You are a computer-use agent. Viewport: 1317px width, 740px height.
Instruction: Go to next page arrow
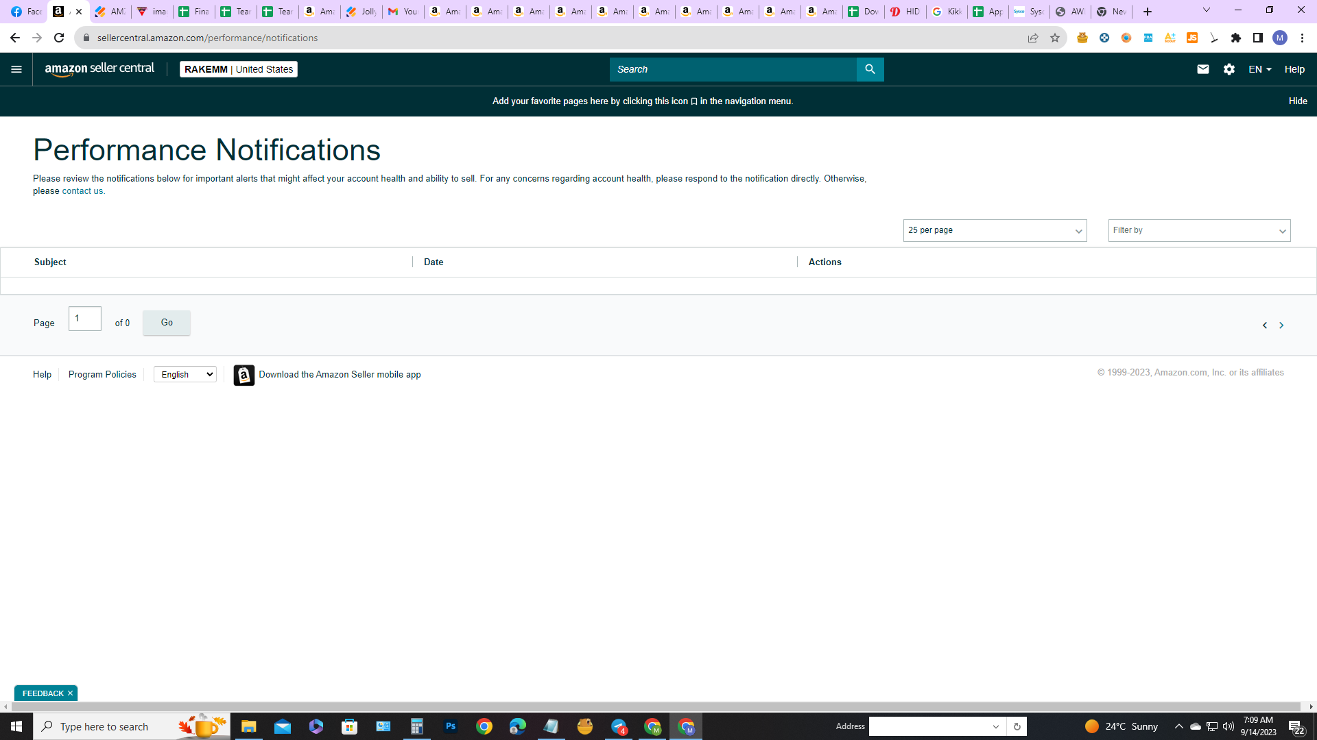point(1281,325)
